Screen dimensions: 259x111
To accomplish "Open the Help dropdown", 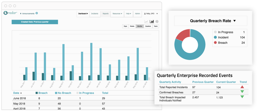I will 128,14.
